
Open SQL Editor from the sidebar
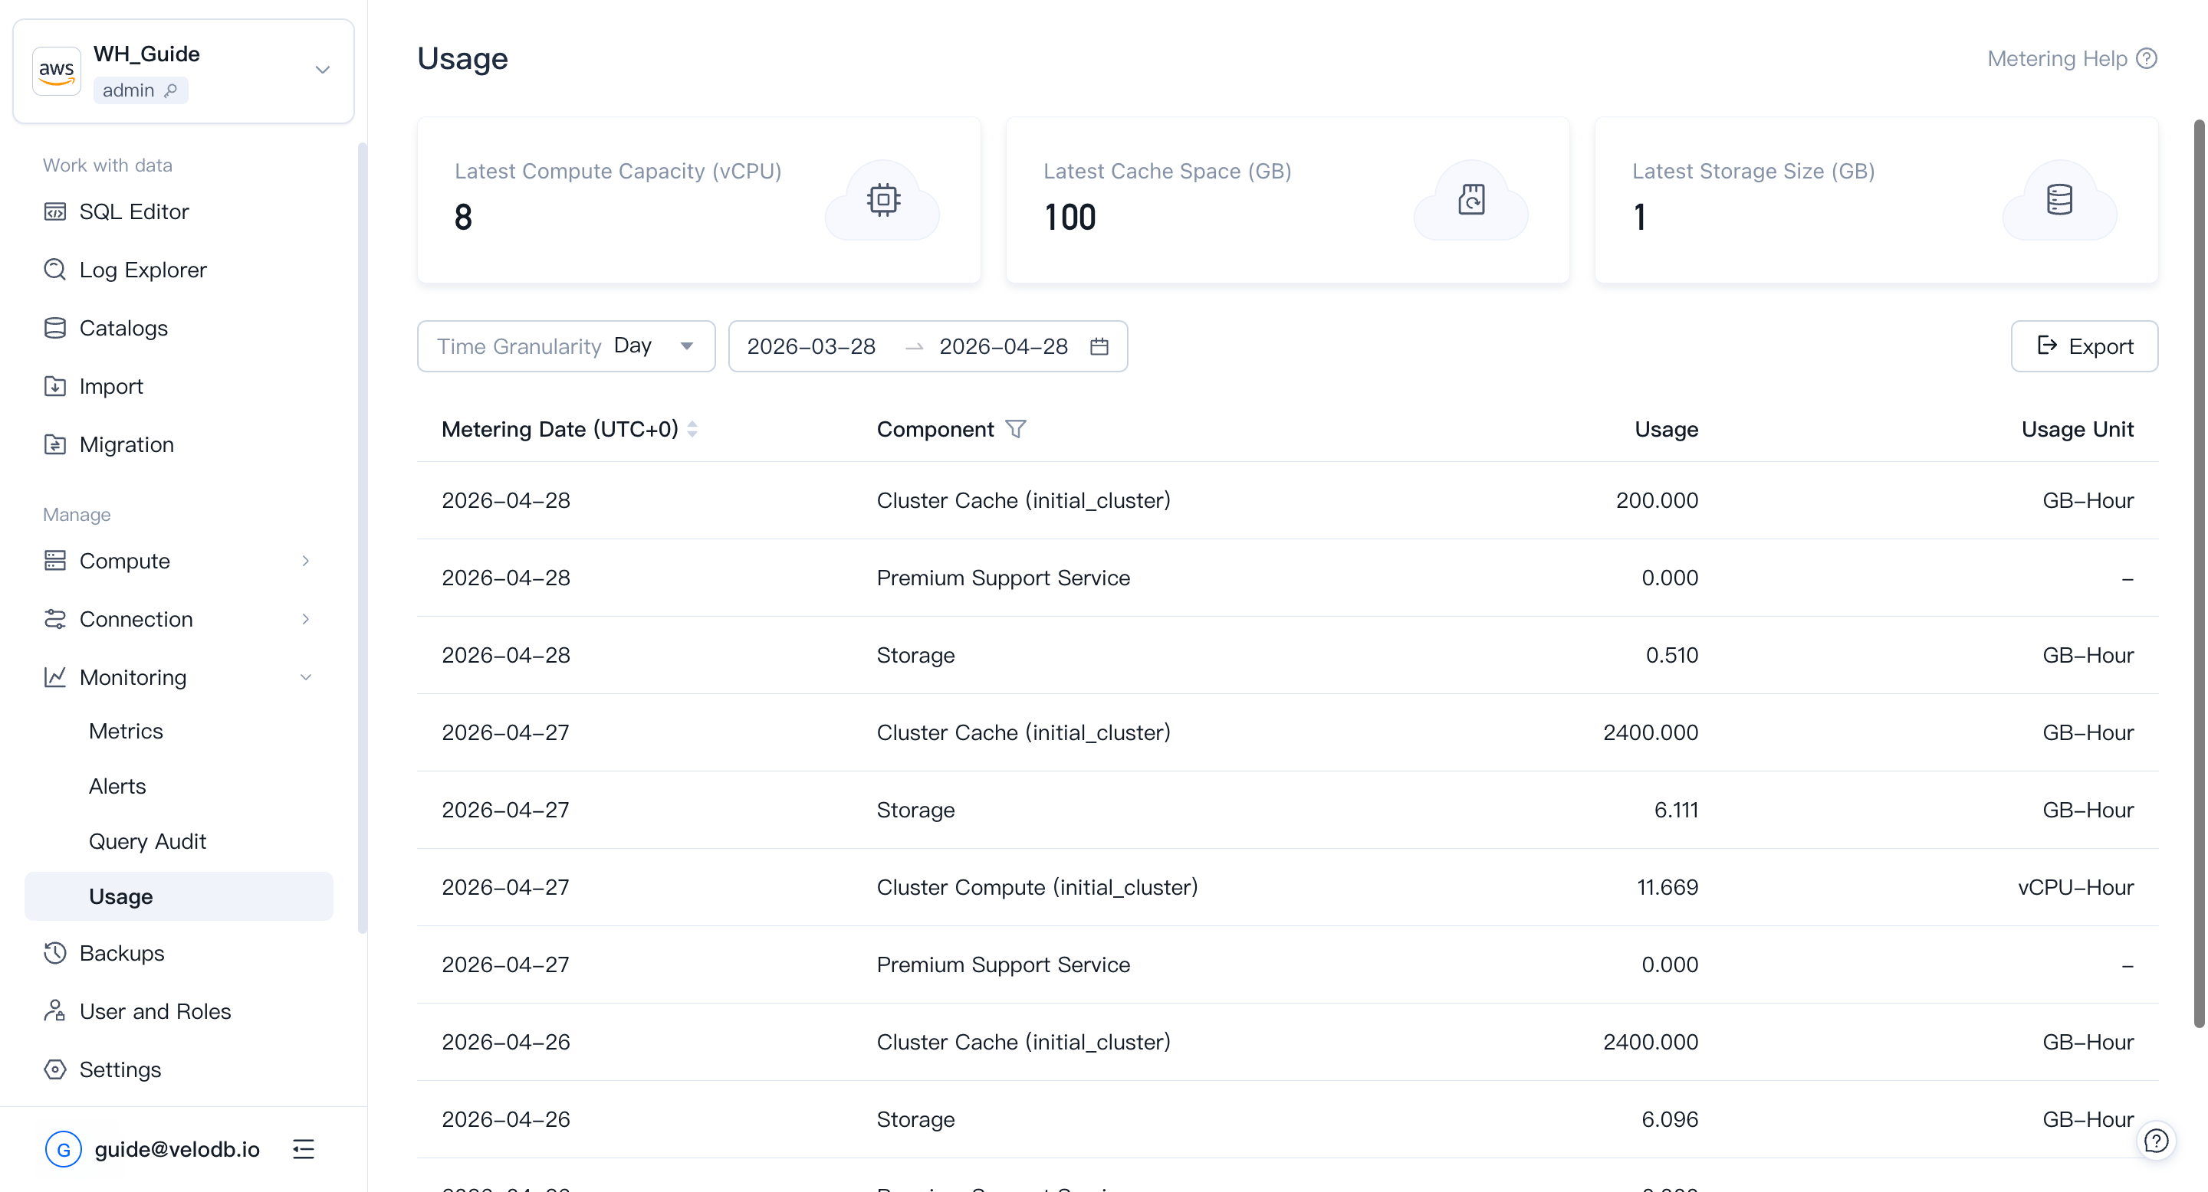133,211
